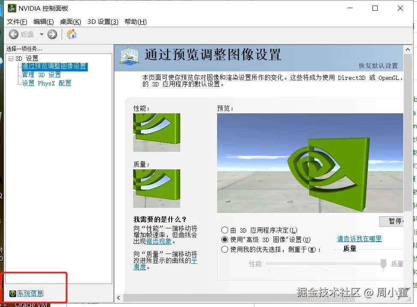This screenshot has width=417, height=307.
Task: Open 系统信息 link
Action: [x=30, y=293]
